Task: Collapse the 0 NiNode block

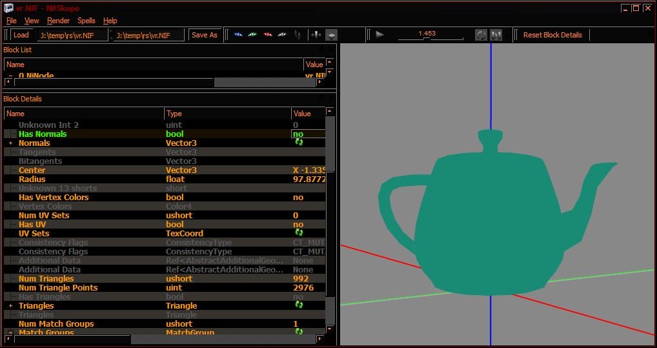Action: [x=11, y=76]
